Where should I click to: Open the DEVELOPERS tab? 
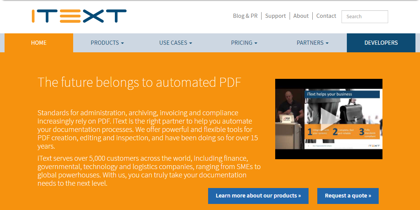[381, 43]
